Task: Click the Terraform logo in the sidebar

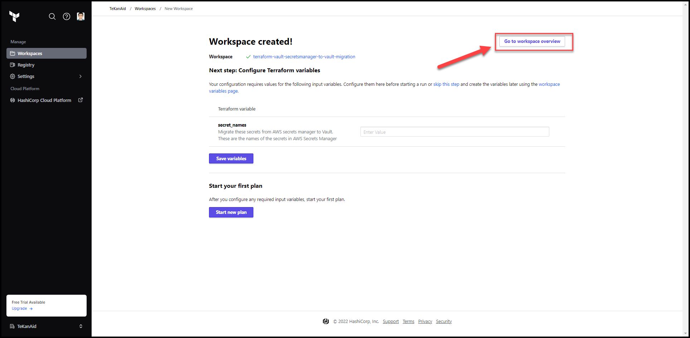Action: pyautogui.click(x=14, y=16)
